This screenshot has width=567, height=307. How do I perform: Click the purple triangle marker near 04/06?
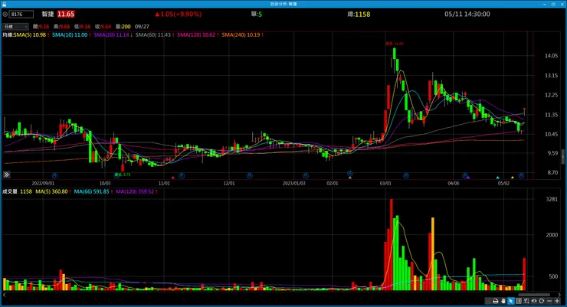pyautogui.click(x=468, y=178)
